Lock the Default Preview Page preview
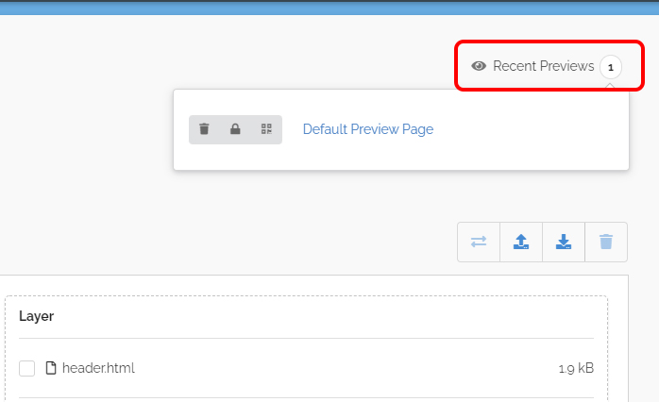 (x=235, y=129)
